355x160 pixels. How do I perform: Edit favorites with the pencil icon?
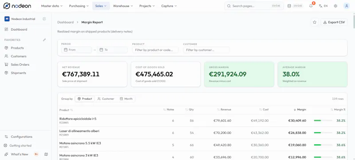click(44, 40)
